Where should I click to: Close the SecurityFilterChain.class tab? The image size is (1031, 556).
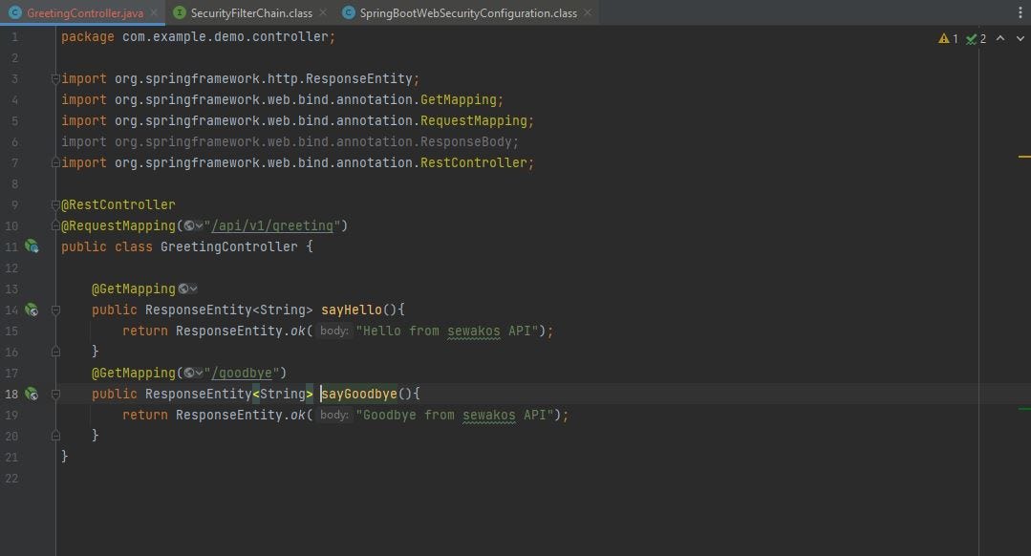[322, 13]
